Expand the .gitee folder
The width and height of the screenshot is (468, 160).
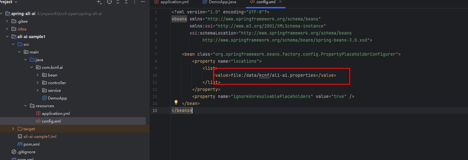tap(7, 21)
